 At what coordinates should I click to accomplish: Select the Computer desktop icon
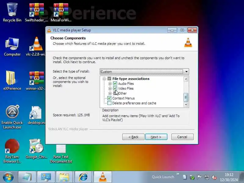click(12, 47)
